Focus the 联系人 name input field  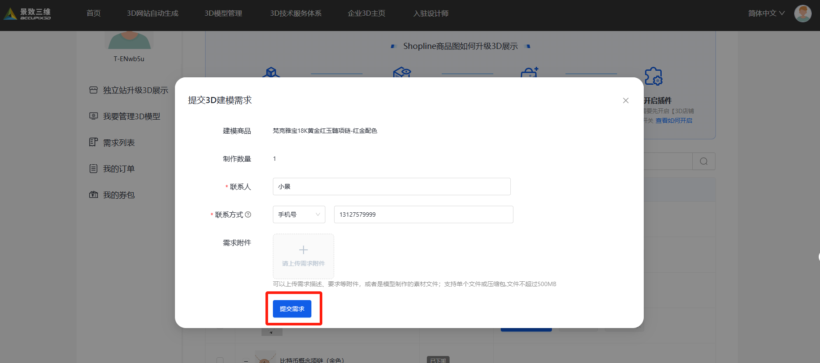[392, 187]
